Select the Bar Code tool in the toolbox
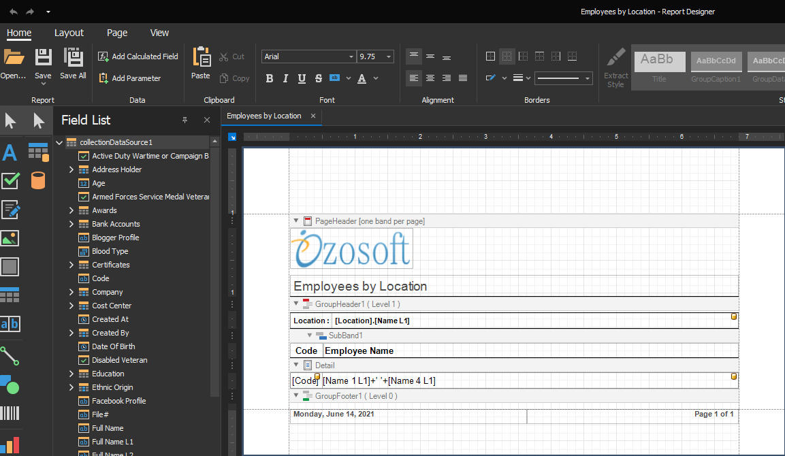The width and height of the screenshot is (785, 456). 10,413
